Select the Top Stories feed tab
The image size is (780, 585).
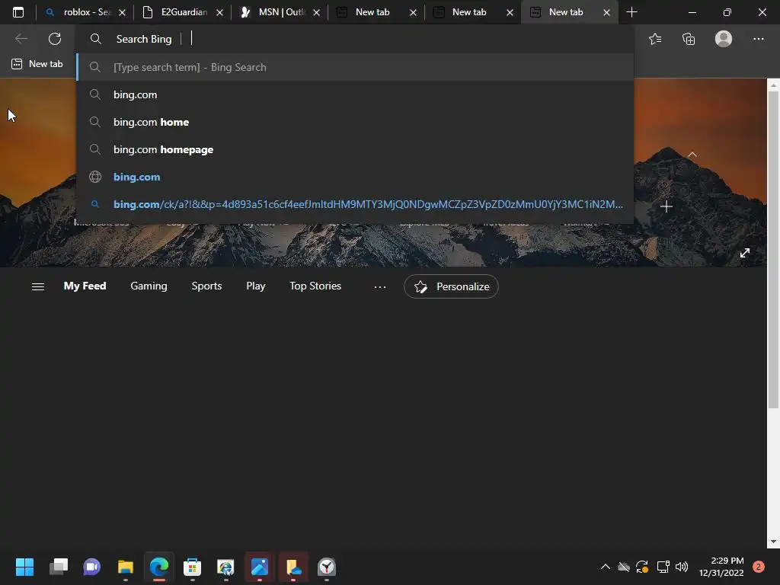315,286
